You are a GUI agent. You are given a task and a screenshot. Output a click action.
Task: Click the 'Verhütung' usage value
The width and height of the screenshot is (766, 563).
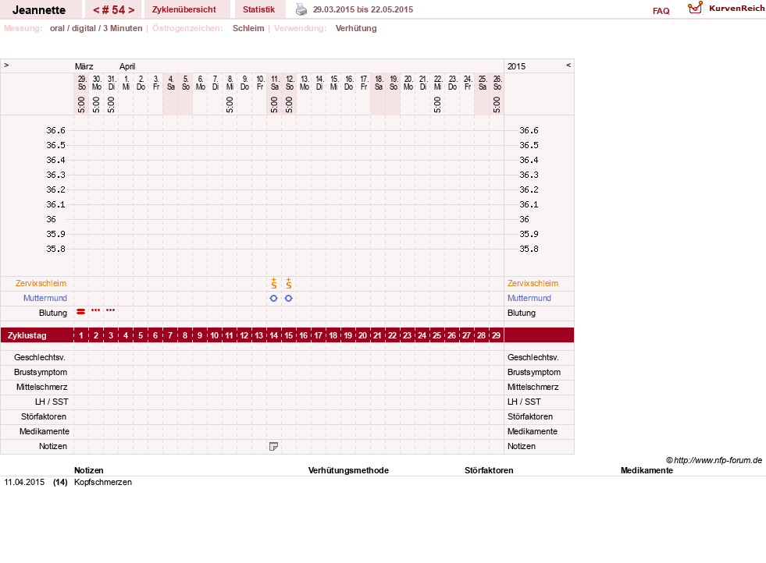(356, 28)
